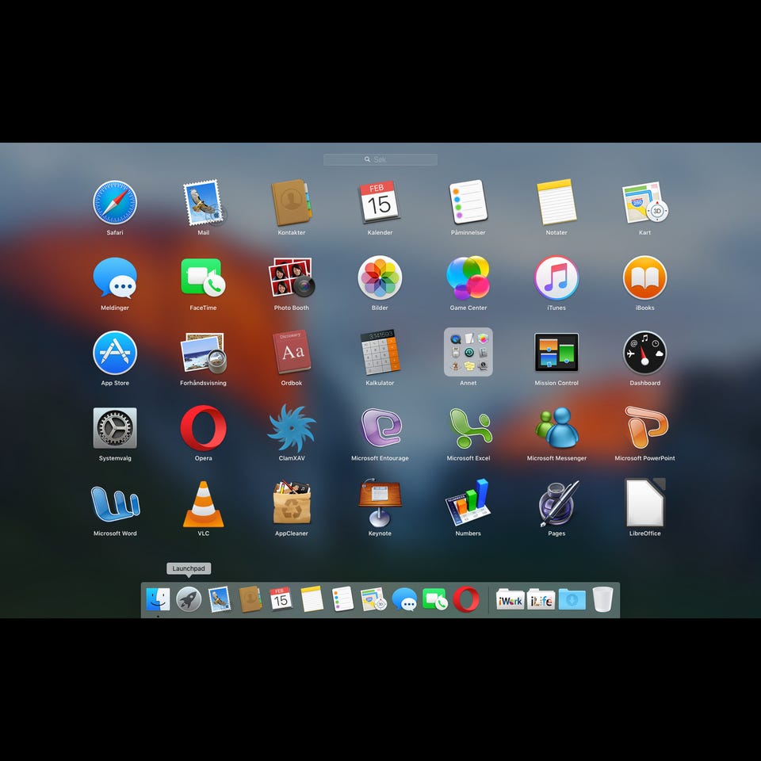
Task: Open Reminders icon in the Dock
Action: [342, 599]
